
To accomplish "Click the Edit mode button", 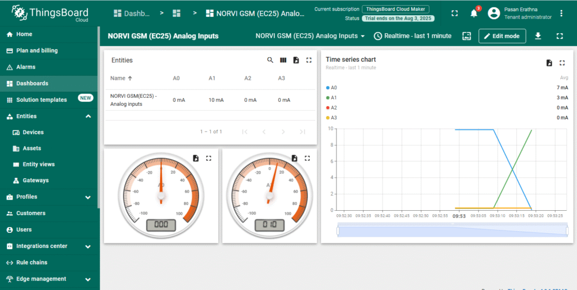I will [502, 36].
